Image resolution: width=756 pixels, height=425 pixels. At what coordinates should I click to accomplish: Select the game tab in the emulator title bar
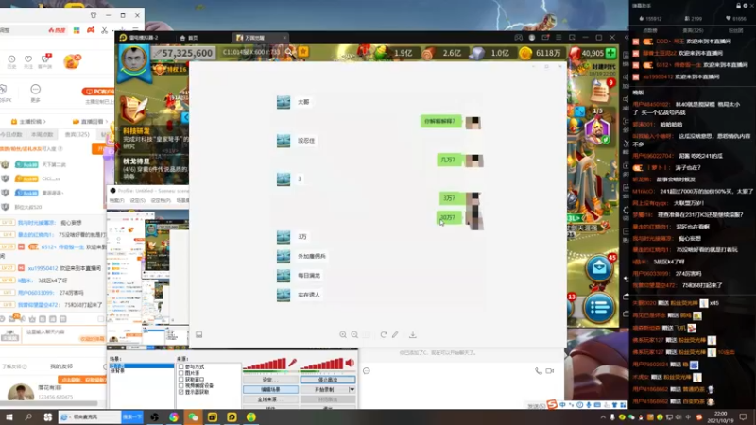259,38
